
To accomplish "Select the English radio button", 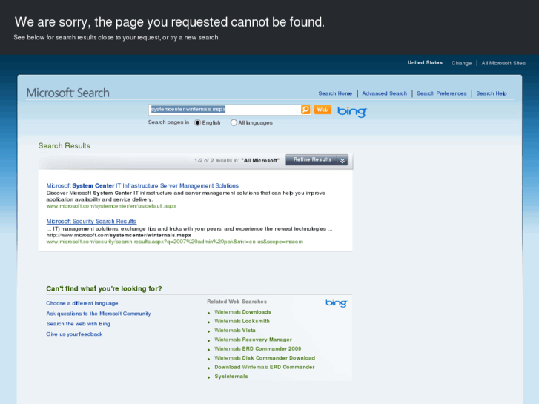I will [x=197, y=122].
